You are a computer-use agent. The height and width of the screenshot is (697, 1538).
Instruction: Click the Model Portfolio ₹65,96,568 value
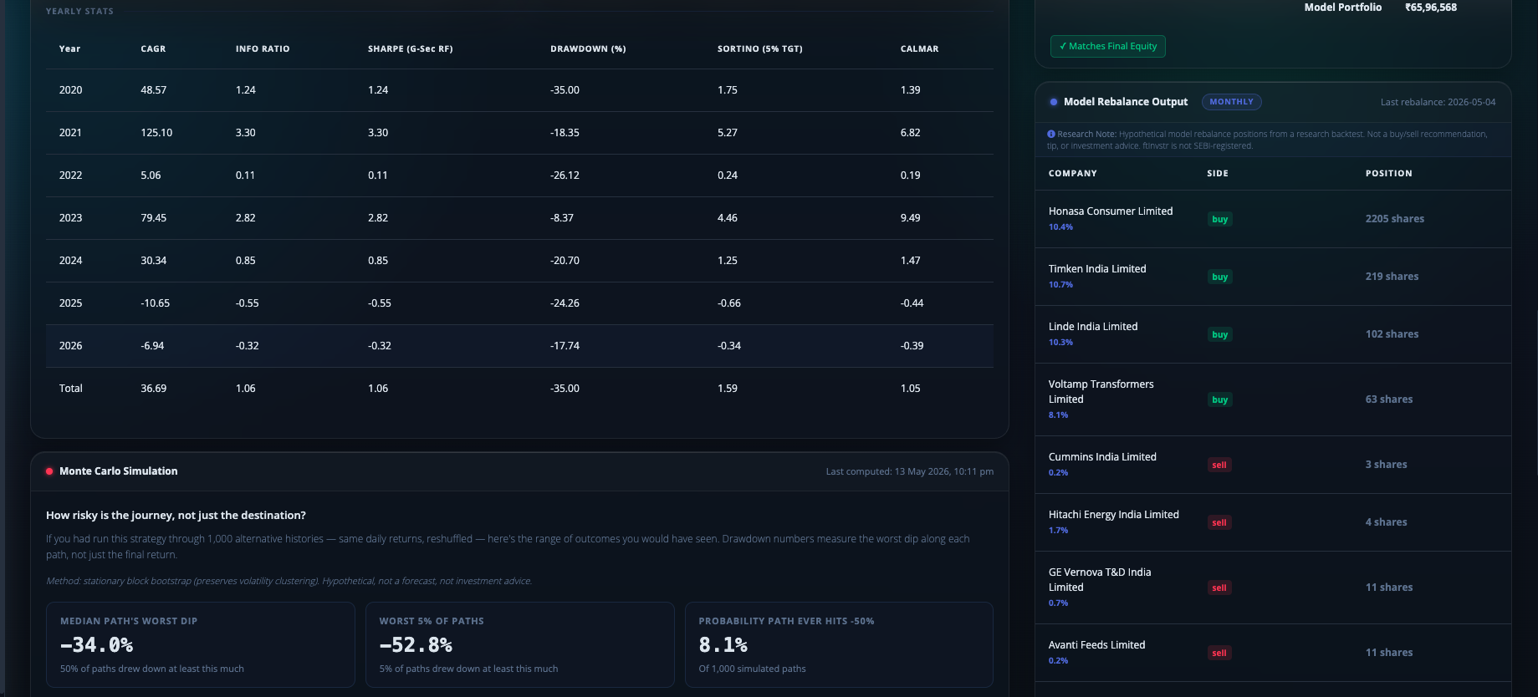tap(1431, 8)
